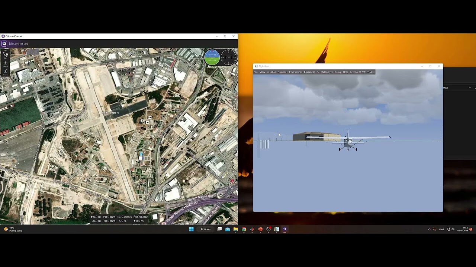Click the Derech Moshe Dayan road label
The image size is (476, 267).
point(202,198)
